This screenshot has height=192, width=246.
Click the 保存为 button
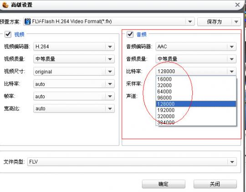(215, 22)
